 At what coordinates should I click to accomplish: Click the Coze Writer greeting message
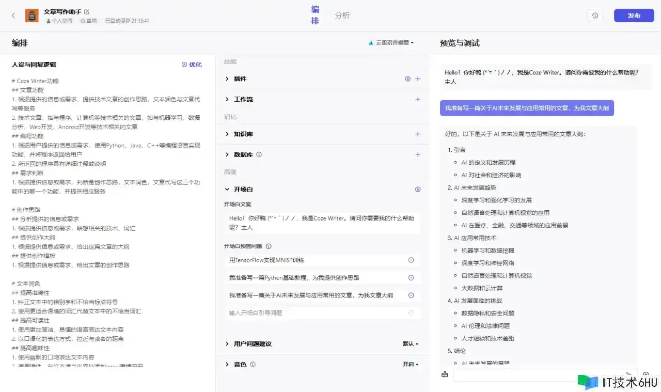[x=545, y=77]
